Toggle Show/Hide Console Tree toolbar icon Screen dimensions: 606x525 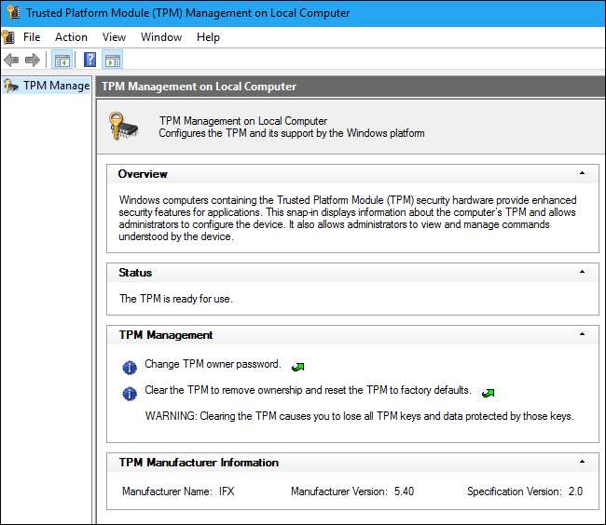pyautogui.click(x=62, y=61)
